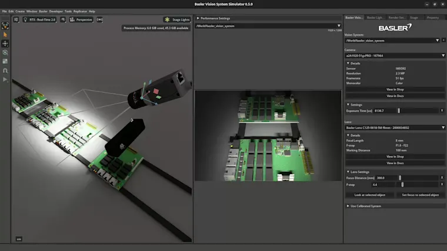447x251 pixels.
Task: Click the camera waypoint icon beside Perspective
Action: click(x=99, y=19)
